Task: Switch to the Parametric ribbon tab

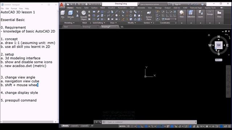Action: [x=122, y=8]
